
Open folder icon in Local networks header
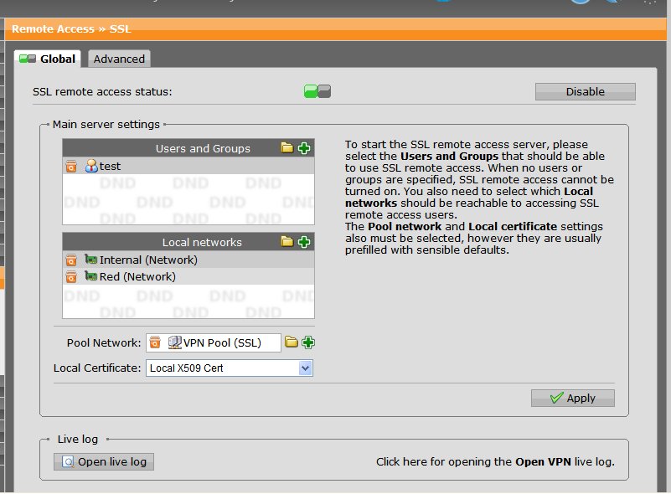pos(287,242)
